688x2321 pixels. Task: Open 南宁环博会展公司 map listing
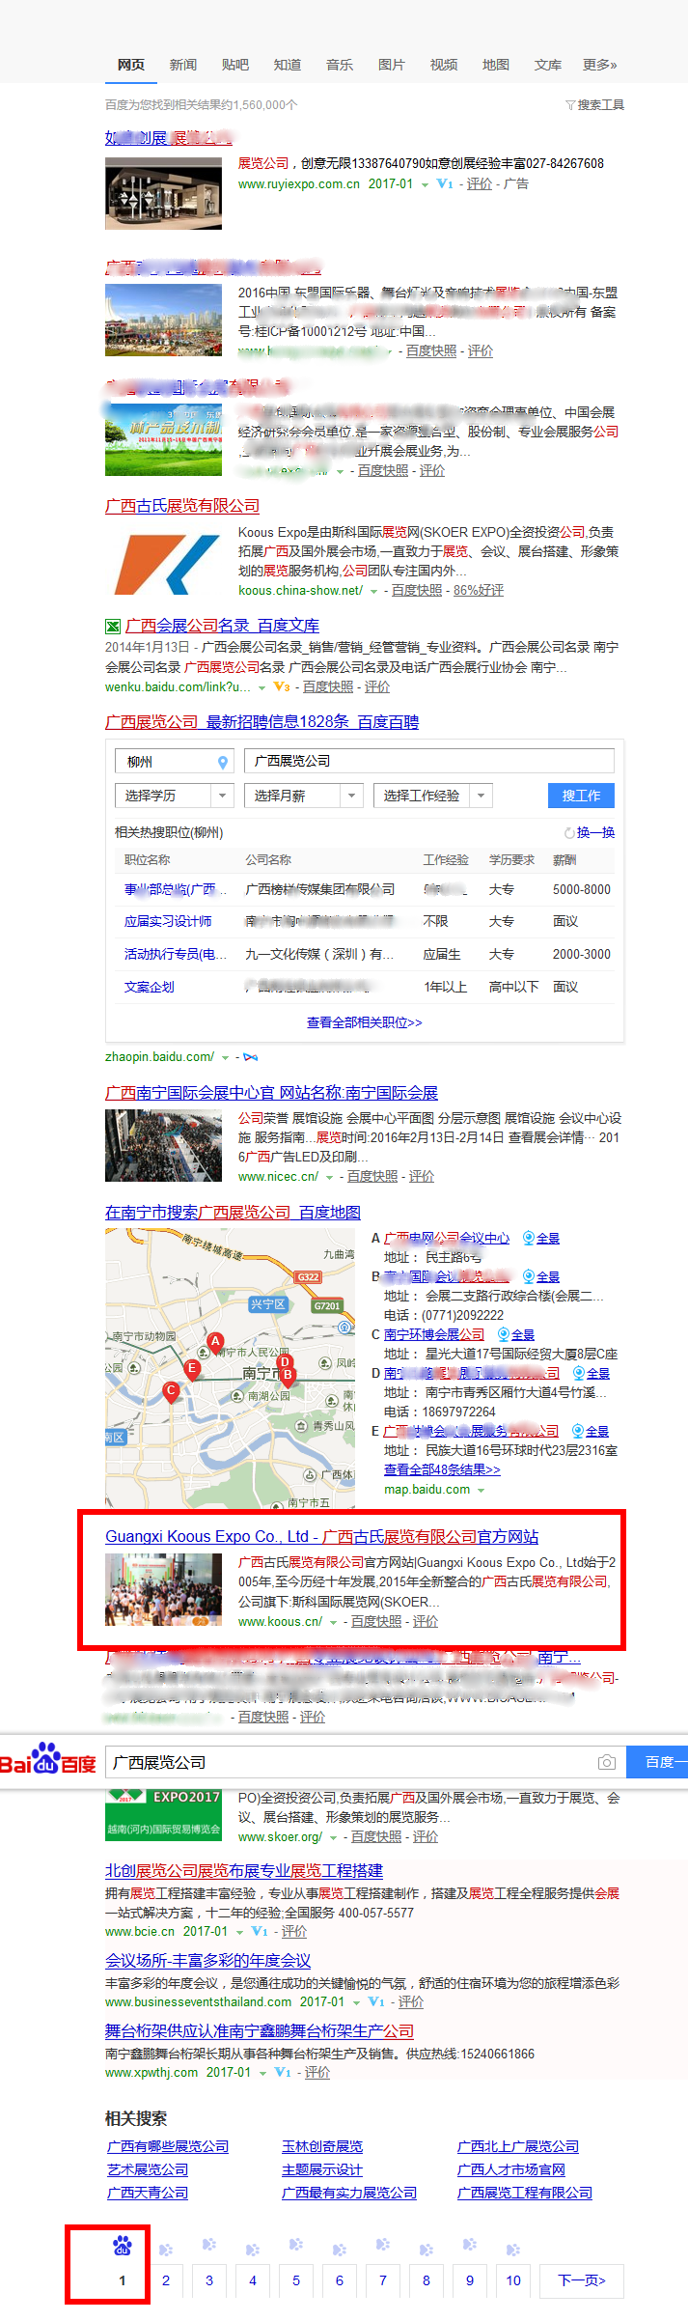coord(434,1334)
